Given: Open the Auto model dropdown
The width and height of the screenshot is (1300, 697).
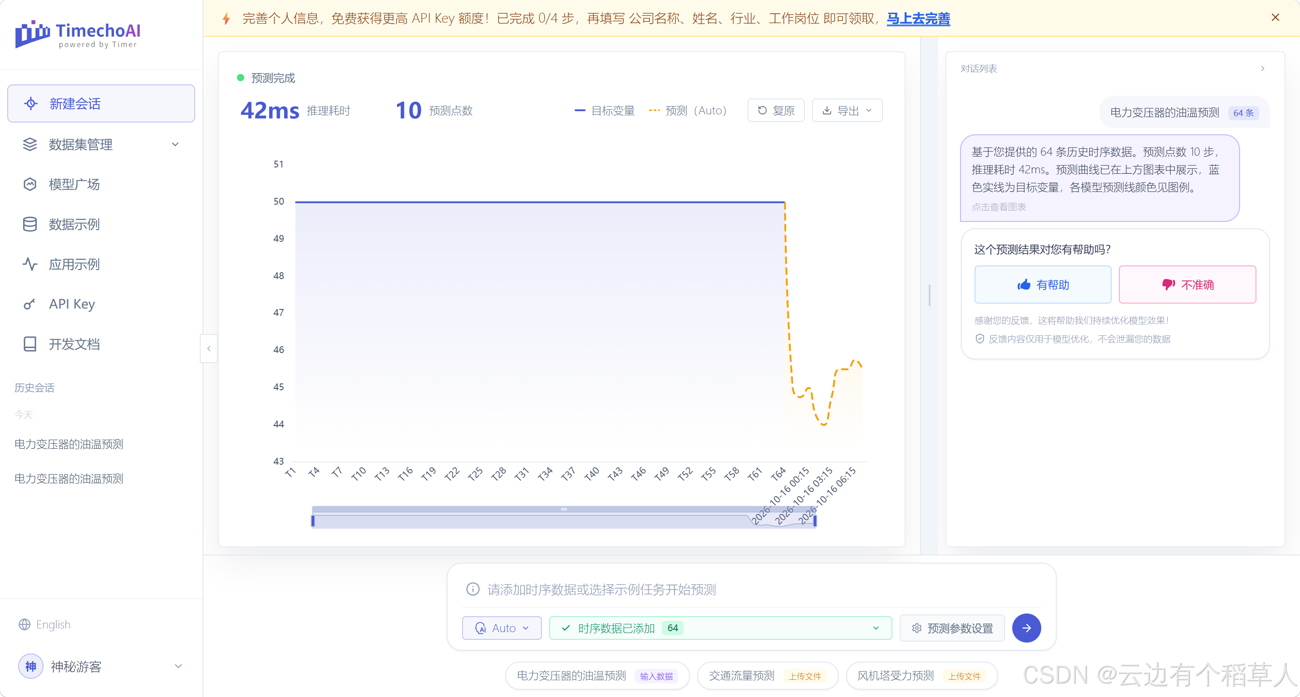Looking at the screenshot, I should coord(502,628).
